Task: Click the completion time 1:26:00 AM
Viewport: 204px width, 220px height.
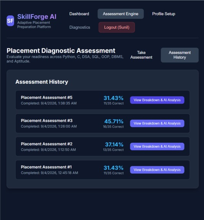Action: click(67, 126)
